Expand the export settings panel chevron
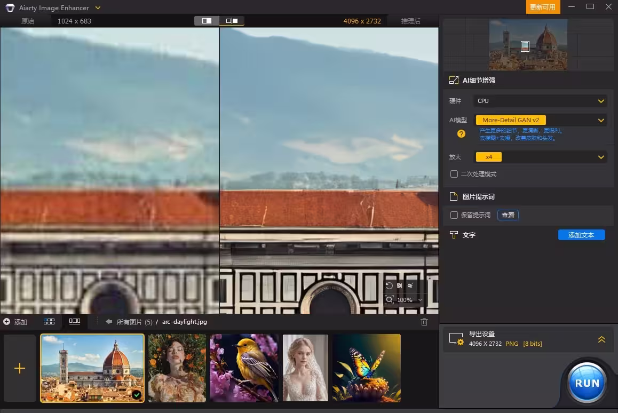Image resolution: width=618 pixels, height=413 pixels. (x=601, y=339)
